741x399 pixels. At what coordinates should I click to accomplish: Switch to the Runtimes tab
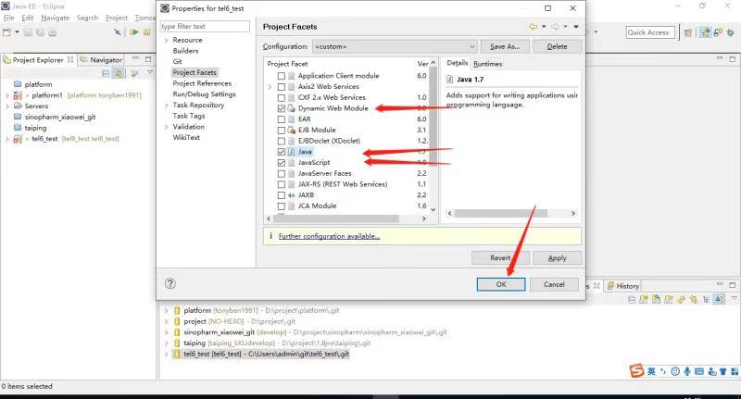point(488,64)
